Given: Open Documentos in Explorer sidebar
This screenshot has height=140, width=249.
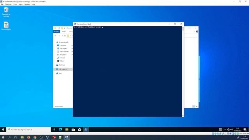Looking at the screenshot, I should (63, 52).
